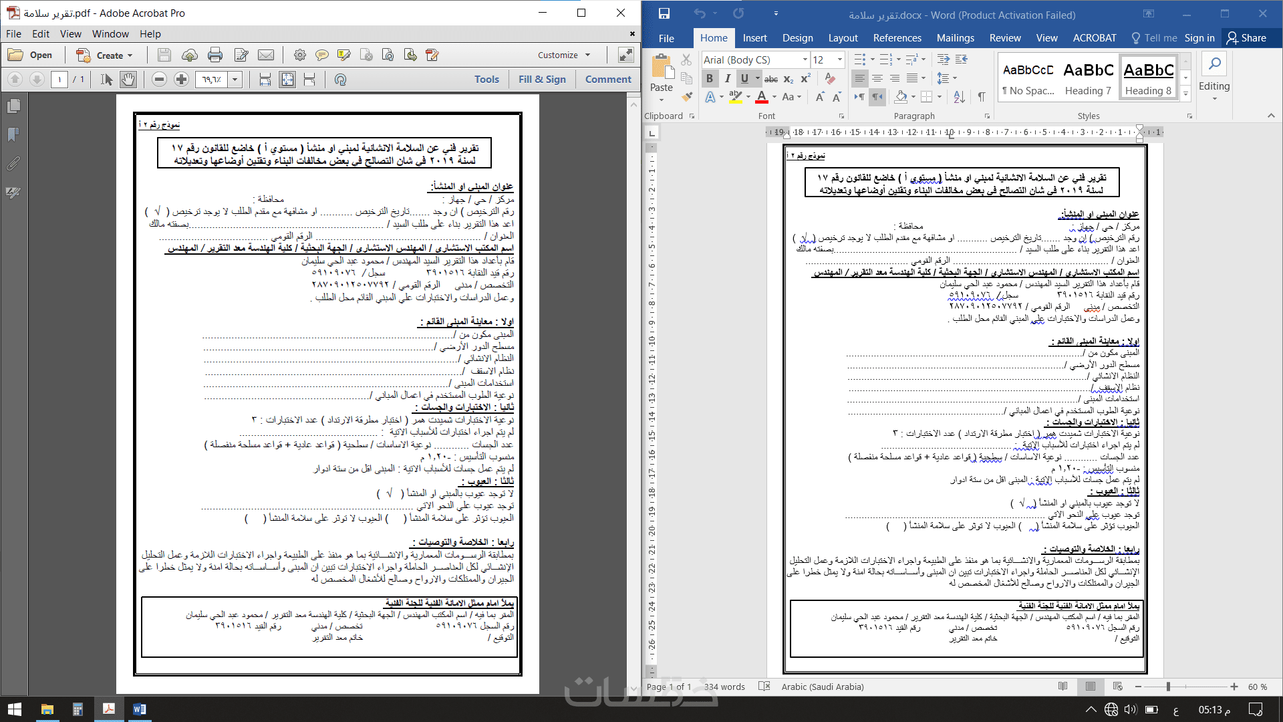Image resolution: width=1283 pixels, height=722 pixels.
Task: Click the Format Painter brush in Word
Action: tap(686, 96)
